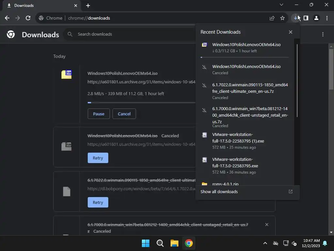Open the Windows Start menu
This screenshot has height=251, width=334.
pyautogui.click(x=146, y=243)
